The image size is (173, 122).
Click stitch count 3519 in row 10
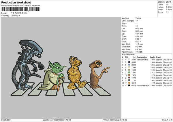point(133,83)
